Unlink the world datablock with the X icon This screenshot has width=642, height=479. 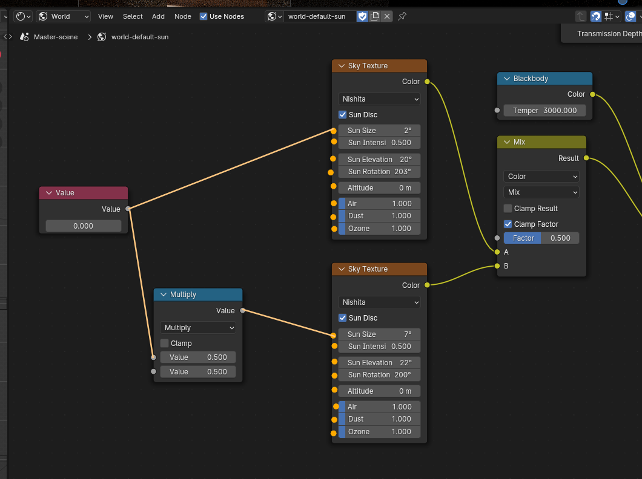click(x=387, y=16)
